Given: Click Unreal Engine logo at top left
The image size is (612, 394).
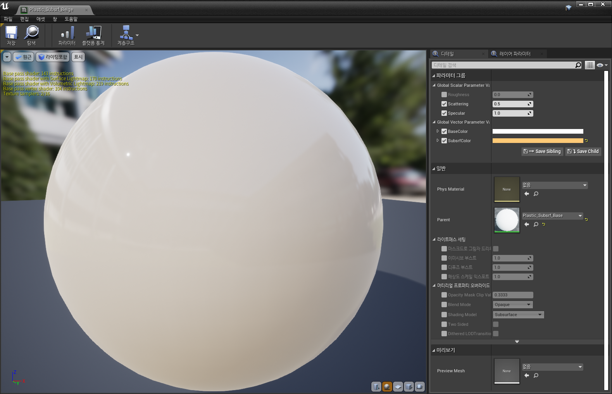Looking at the screenshot, I should pyautogui.click(x=5, y=6).
